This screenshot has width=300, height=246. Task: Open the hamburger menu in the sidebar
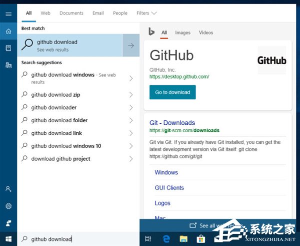(x=8, y=14)
